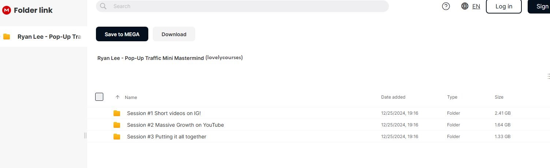550x168 pixels.
Task: Sort the list by Type column
Action: 452,97
